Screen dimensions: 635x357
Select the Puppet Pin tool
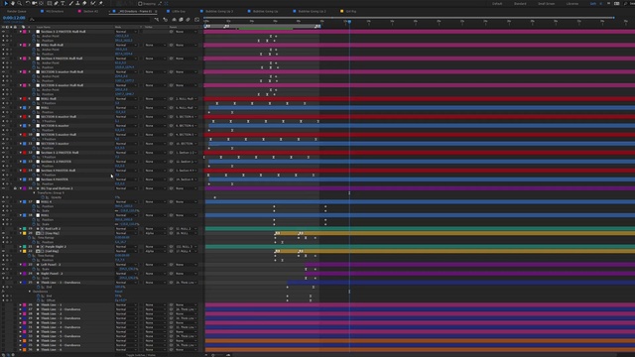[x=101, y=3]
